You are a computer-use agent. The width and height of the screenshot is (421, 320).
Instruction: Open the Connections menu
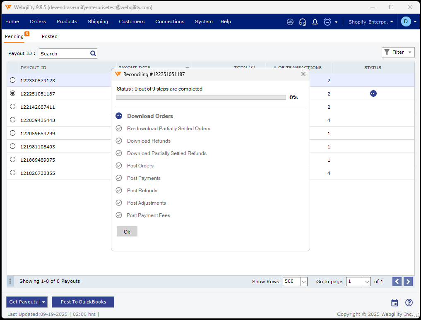click(170, 21)
